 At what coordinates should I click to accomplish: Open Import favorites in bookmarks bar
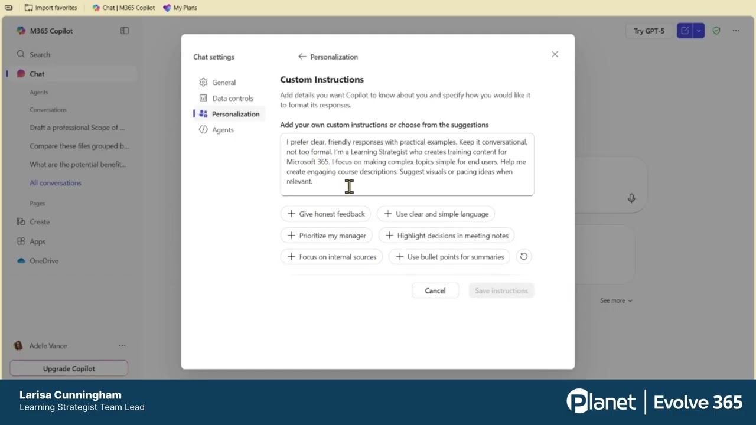coord(51,8)
